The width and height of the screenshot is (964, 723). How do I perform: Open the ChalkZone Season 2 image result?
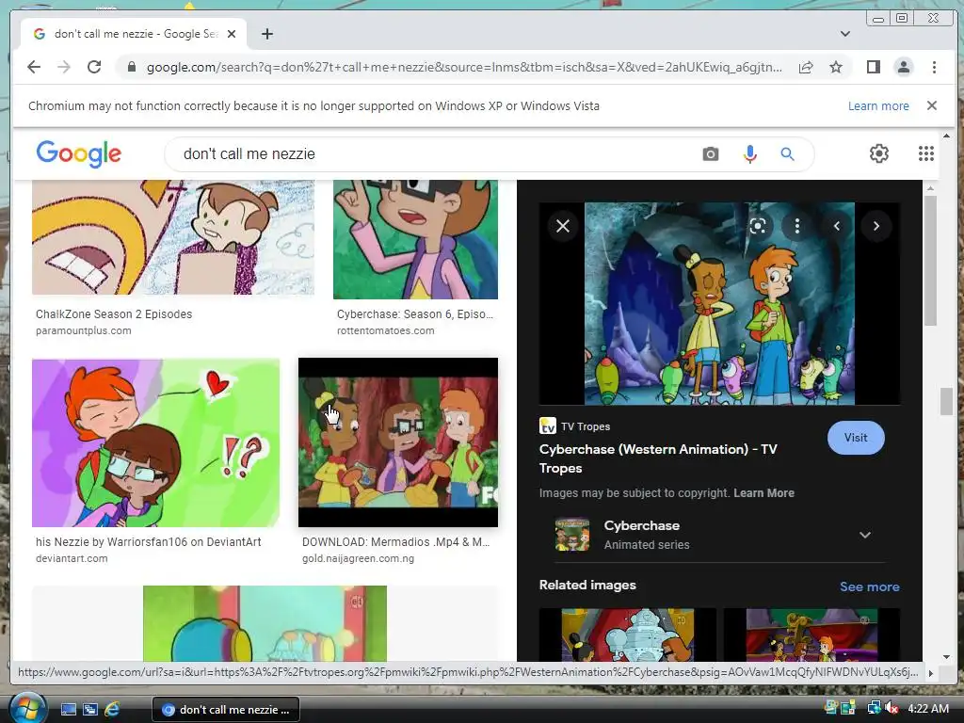(173, 237)
